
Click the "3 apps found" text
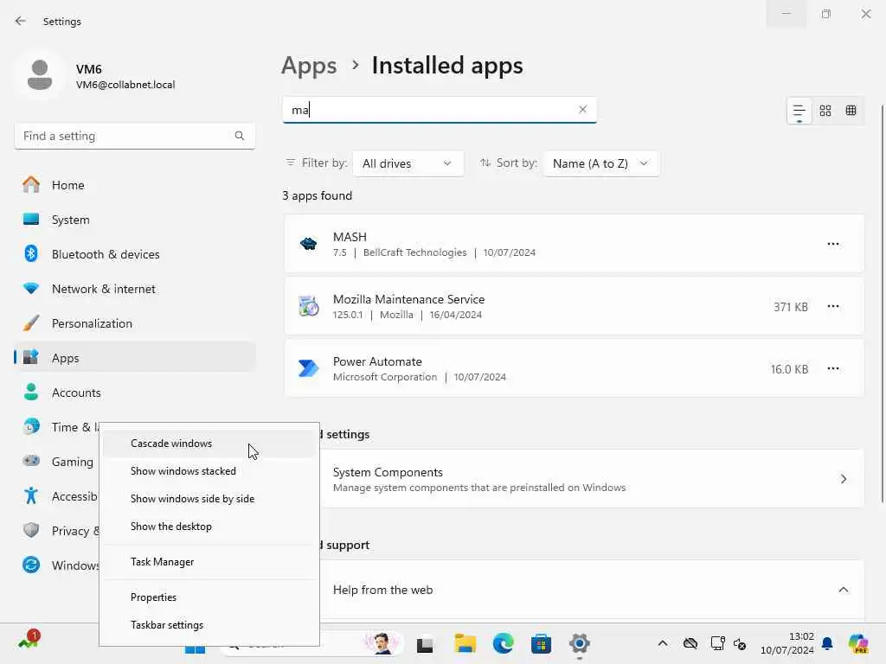pyautogui.click(x=317, y=196)
